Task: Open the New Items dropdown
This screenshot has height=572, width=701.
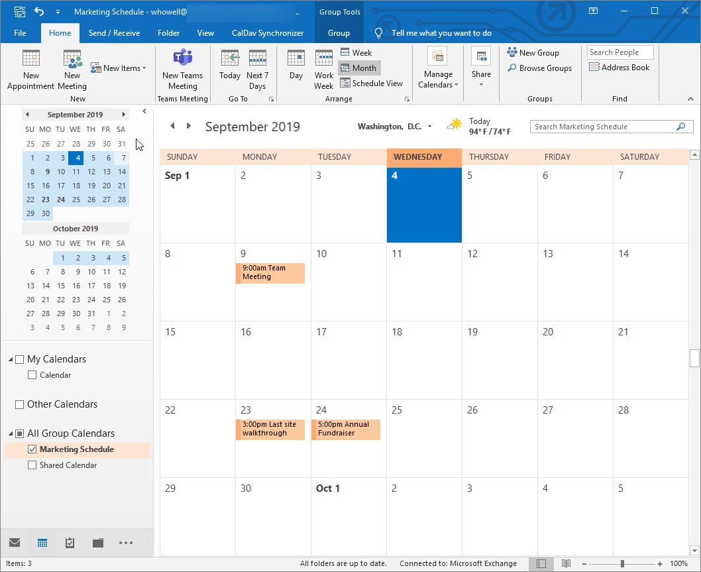Action: 119,68
